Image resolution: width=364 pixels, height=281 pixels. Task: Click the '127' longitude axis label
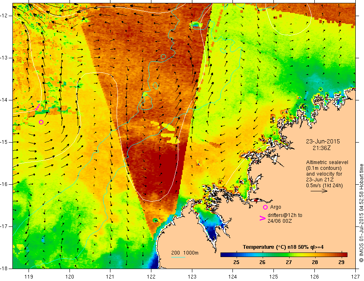(355, 276)
